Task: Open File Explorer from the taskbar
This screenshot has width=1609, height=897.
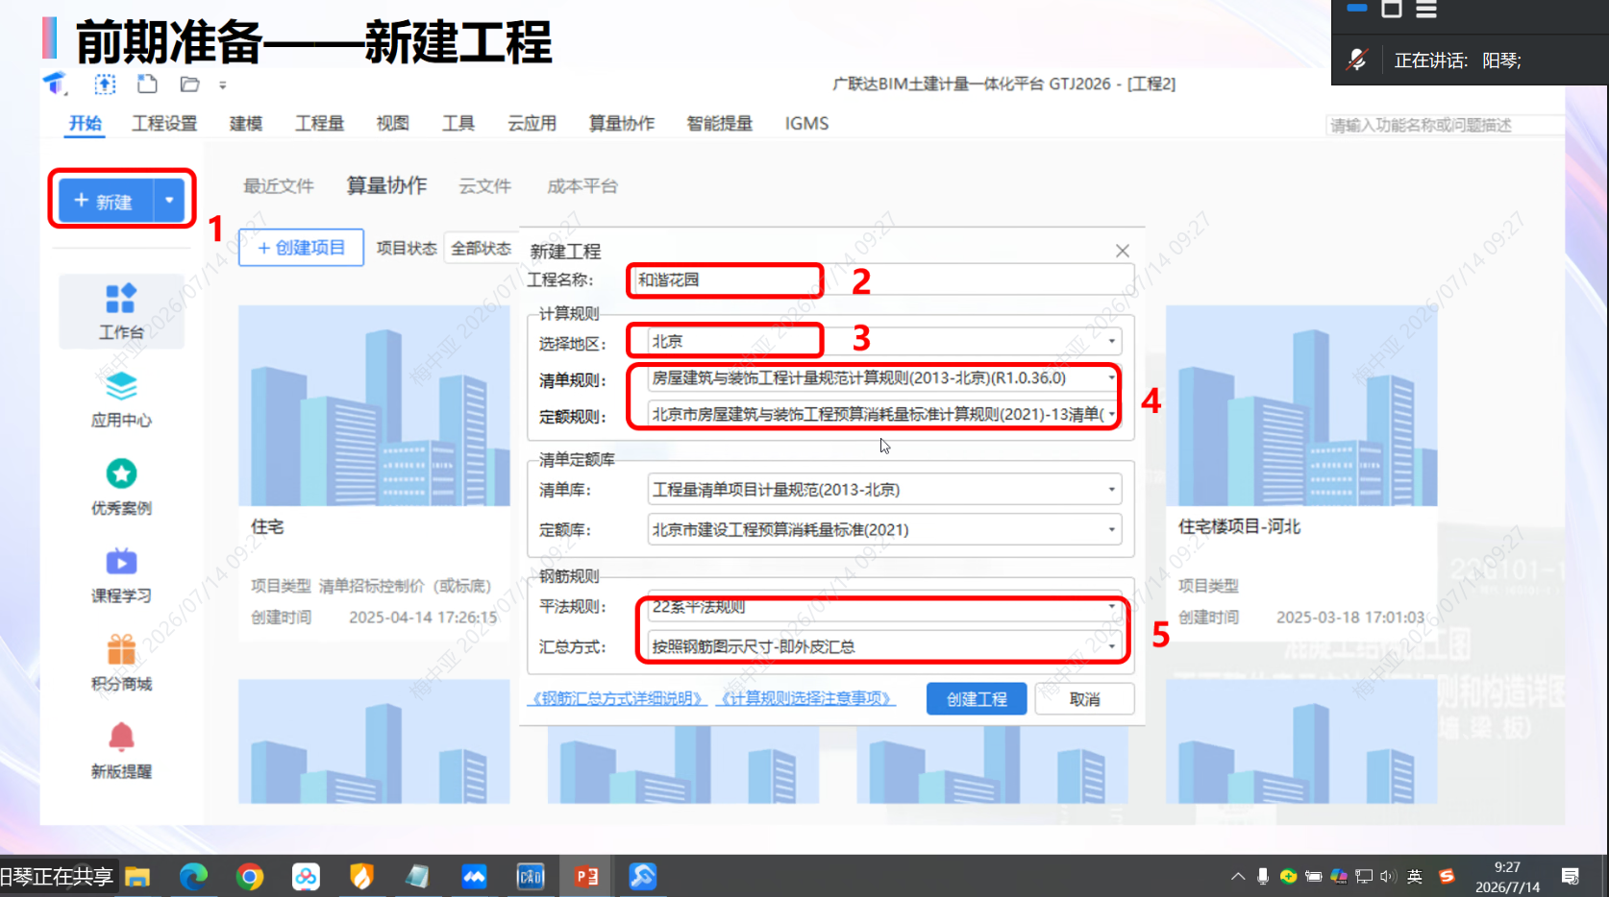Action: [x=137, y=876]
